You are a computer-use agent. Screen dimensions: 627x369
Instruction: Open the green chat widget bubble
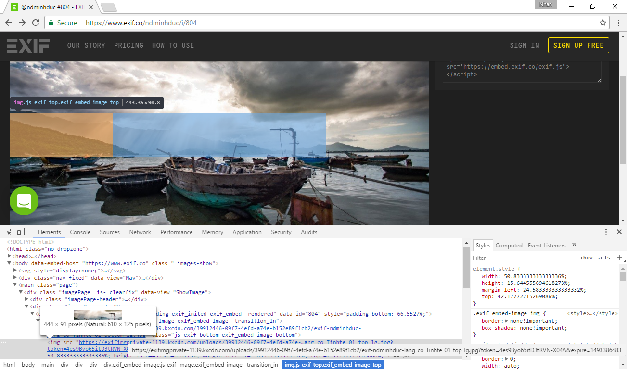[24, 201]
